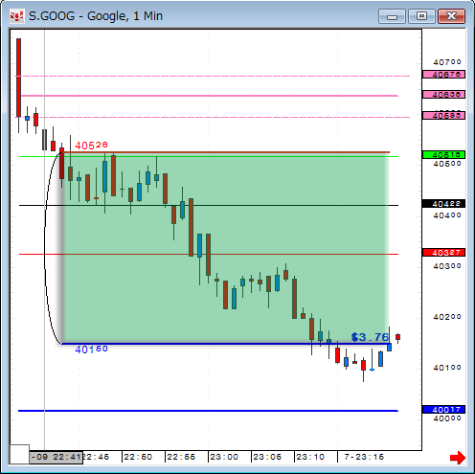Viewport: 475px width, 474px height.
Task: Click the $3.76 range value text
Action: (370, 337)
